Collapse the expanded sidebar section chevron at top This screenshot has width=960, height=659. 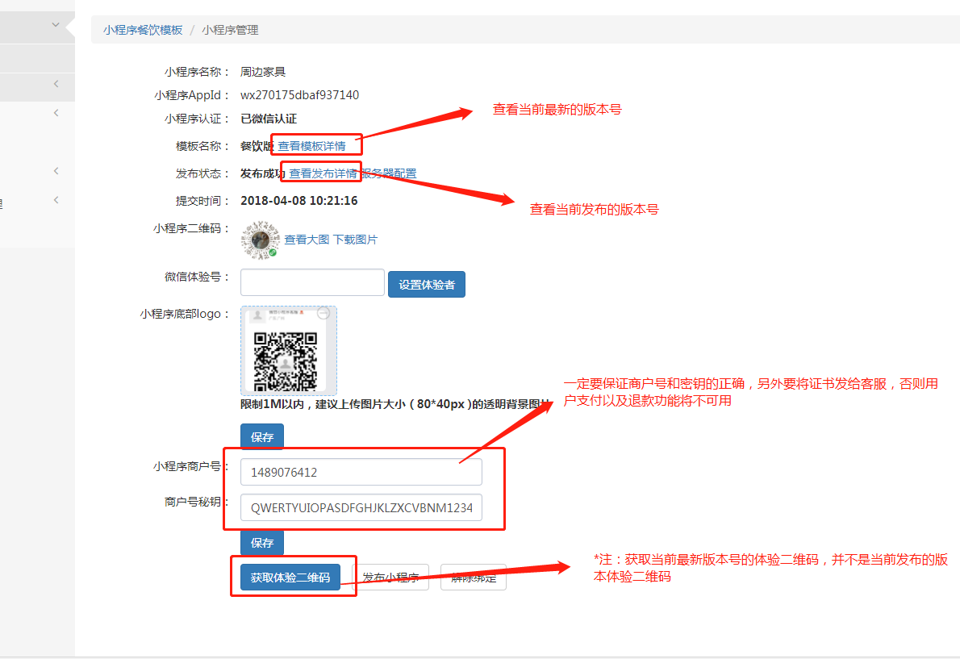(55, 25)
